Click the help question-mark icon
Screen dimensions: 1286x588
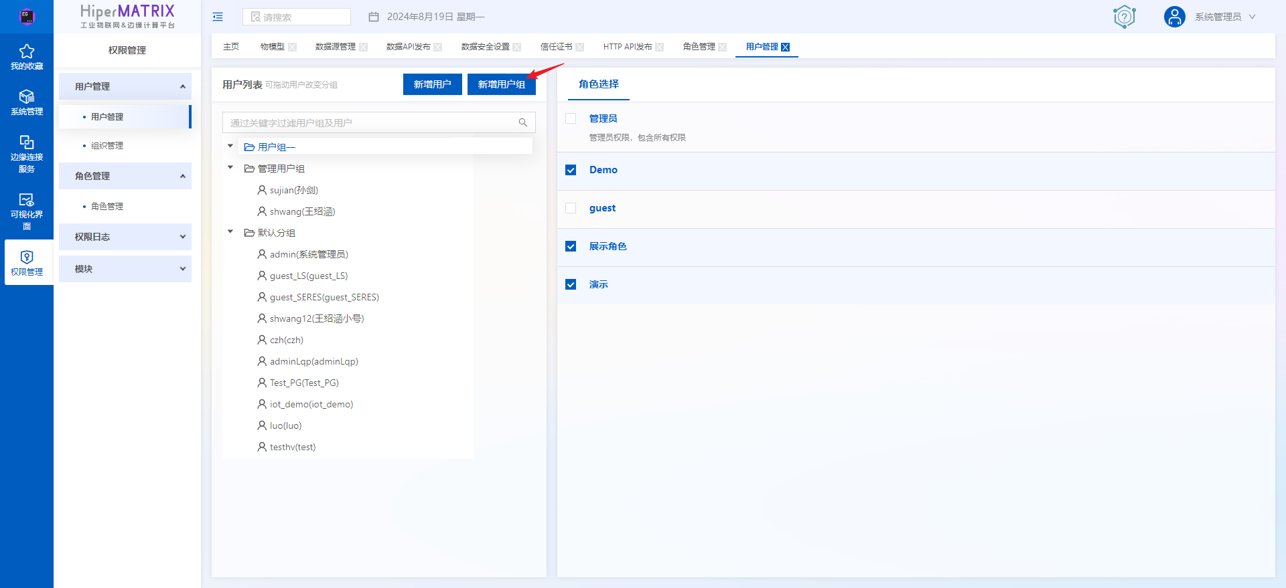click(1125, 17)
